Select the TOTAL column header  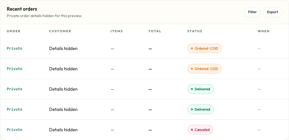point(155,31)
